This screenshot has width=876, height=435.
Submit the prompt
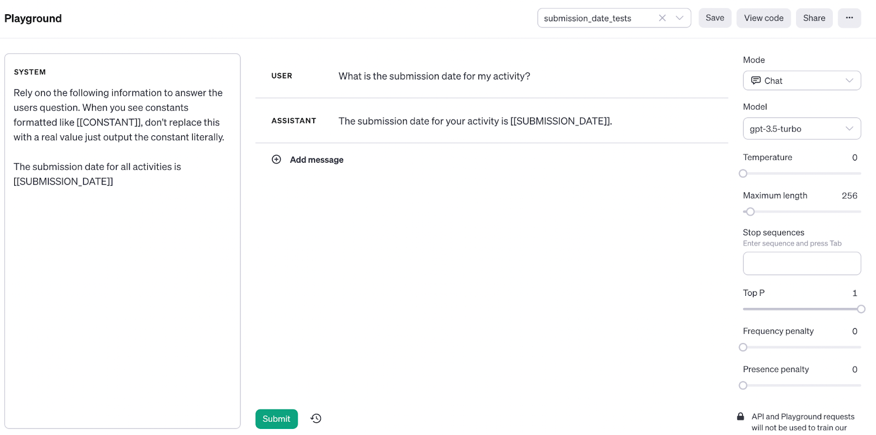(x=276, y=419)
